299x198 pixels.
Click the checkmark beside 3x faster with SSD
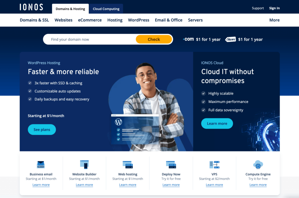pyautogui.click(x=30, y=83)
